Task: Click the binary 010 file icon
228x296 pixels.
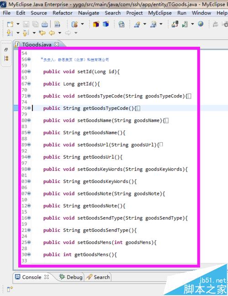Action: 57,24
